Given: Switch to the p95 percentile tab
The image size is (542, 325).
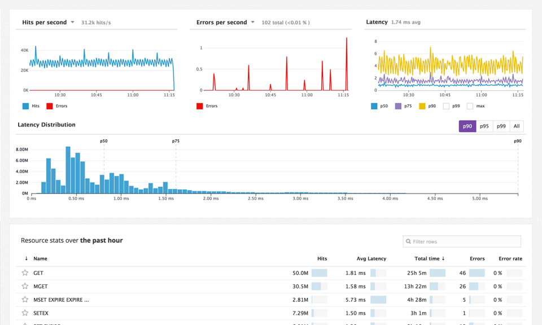Looking at the screenshot, I should tap(484, 126).
